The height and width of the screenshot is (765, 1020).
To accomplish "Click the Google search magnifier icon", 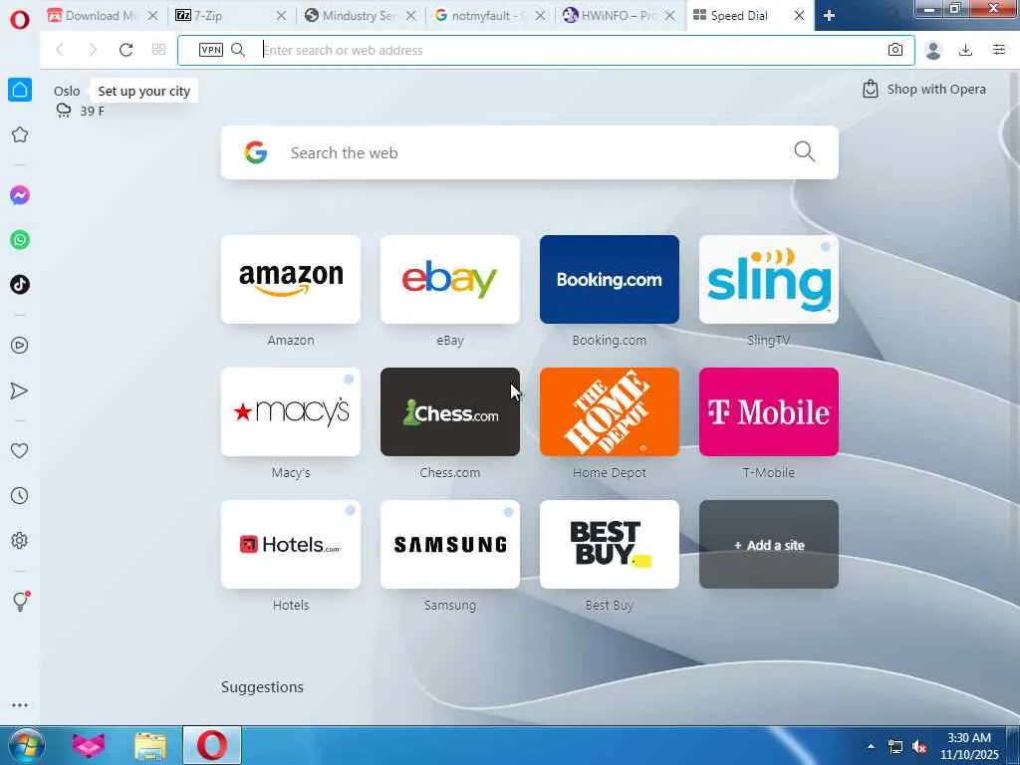I will (x=805, y=152).
